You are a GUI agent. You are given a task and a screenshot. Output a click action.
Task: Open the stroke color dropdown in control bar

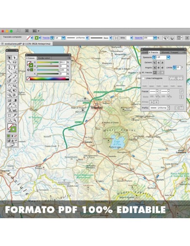pos(40,38)
